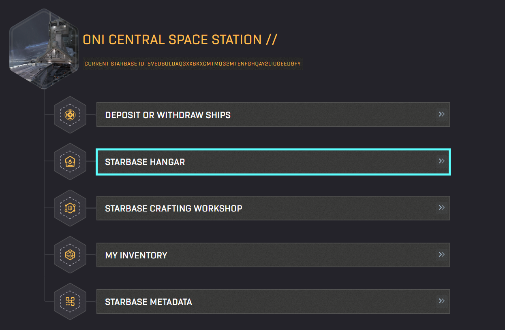Click the 'Current Starbase ID' label

(x=115, y=64)
